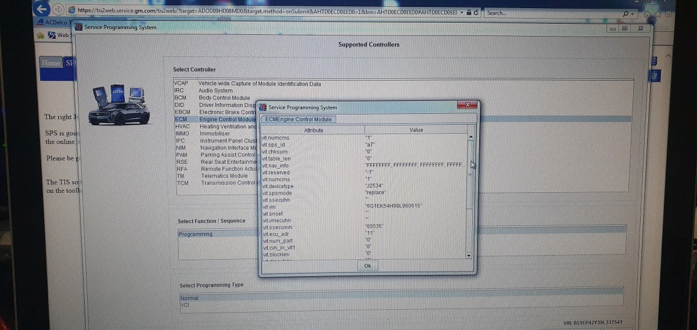Select the vit.nav_info attribute row
This screenshot has height=330, width=697.
[x=364, y=166]
